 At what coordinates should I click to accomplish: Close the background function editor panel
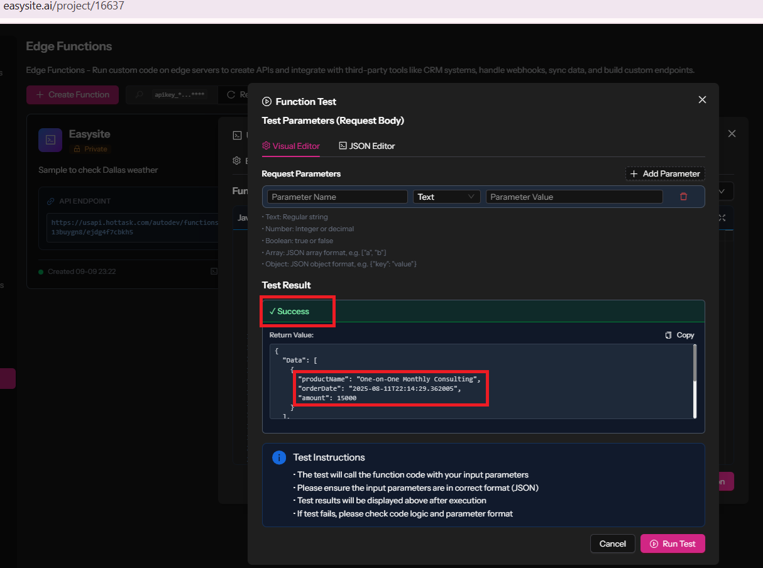click(732, 134)
